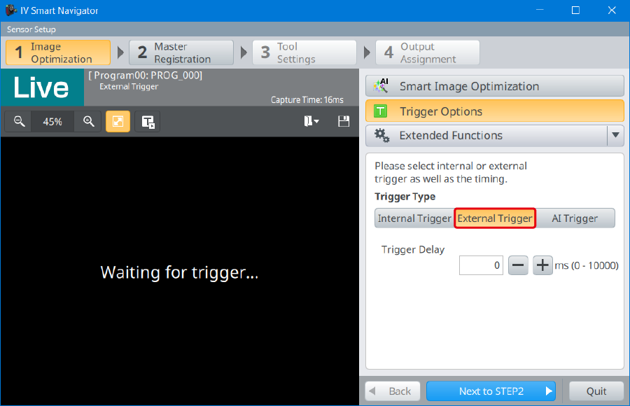The height and width of the screenshot is (406, 630).
Task: Click the Extended Functions gear button
Action: pyautogui.click(x=486, y=136)
